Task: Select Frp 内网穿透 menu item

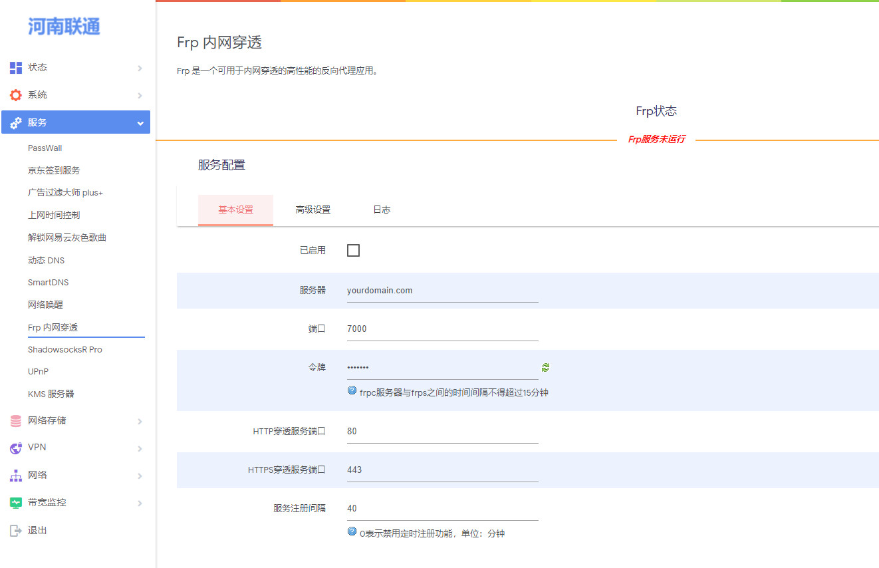Action: [x=53, y=327]
